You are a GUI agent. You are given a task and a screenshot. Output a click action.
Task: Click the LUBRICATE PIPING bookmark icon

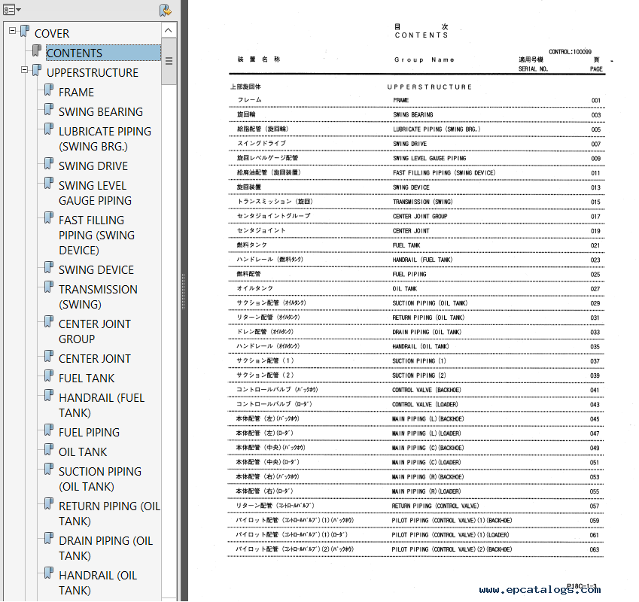(49, 129)
